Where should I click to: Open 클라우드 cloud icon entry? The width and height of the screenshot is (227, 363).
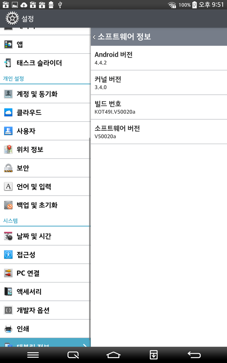click(8, 113)
